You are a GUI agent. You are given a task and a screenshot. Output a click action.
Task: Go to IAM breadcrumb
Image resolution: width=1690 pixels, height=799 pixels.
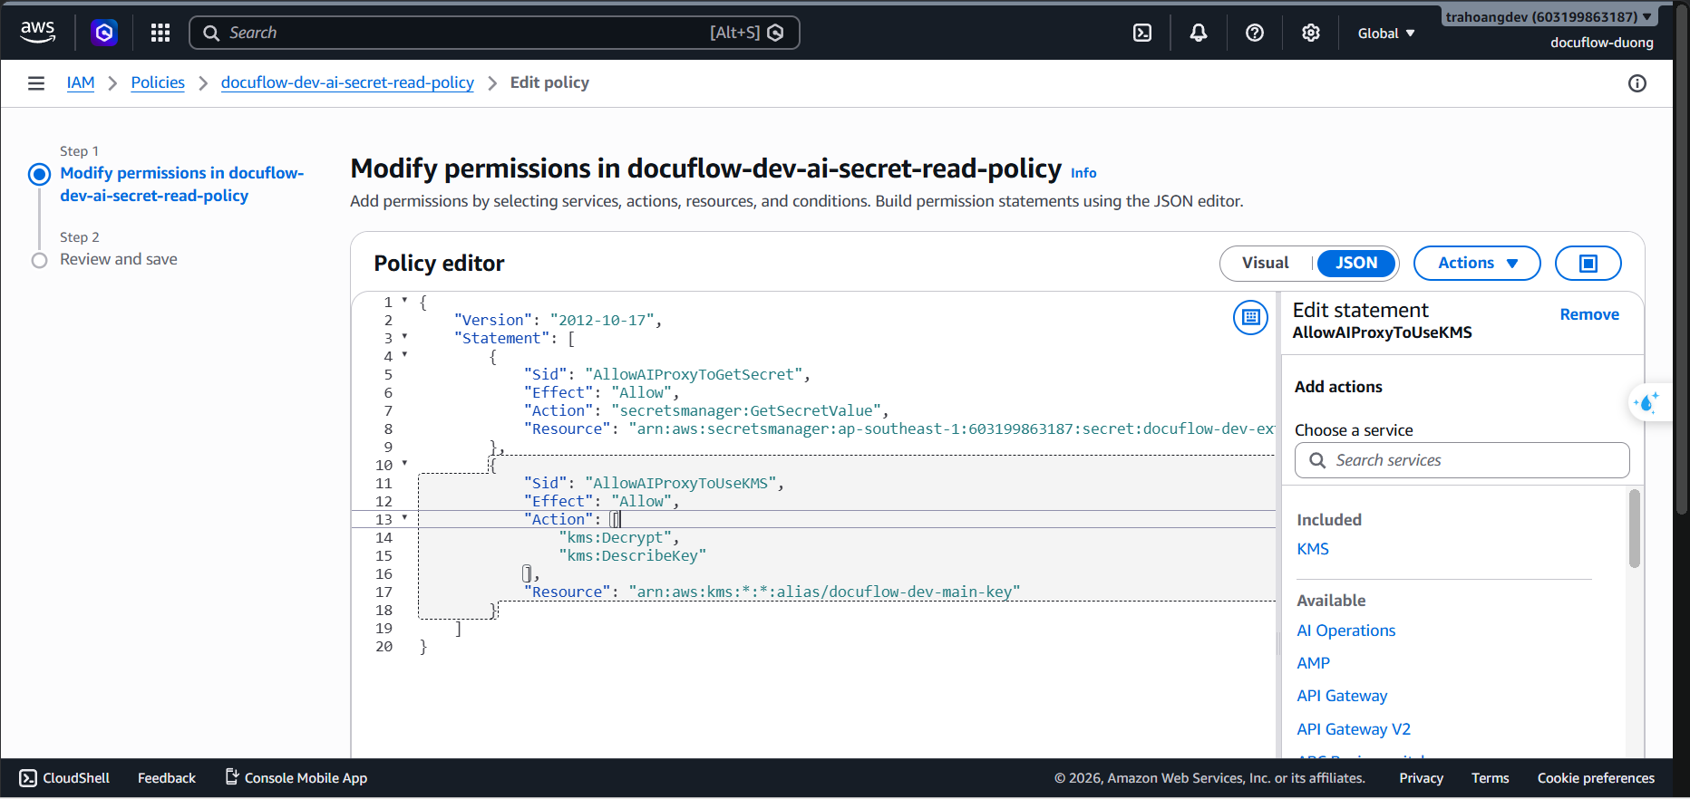tap(81, 83)
